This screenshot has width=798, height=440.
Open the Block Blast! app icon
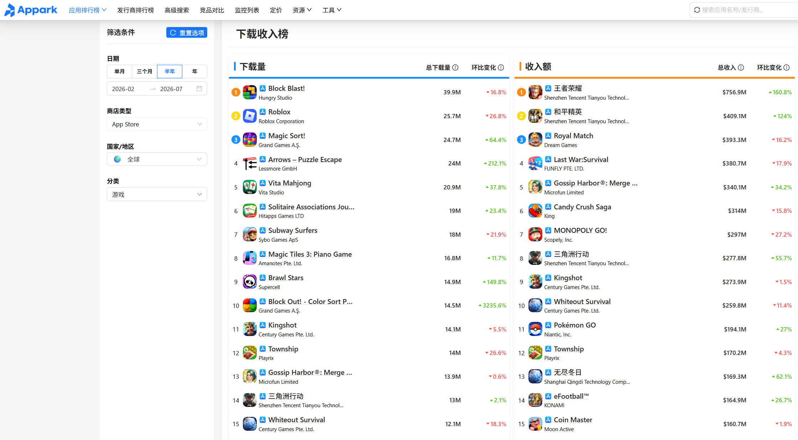(x=250, y=92)
